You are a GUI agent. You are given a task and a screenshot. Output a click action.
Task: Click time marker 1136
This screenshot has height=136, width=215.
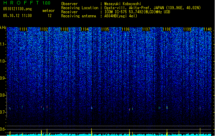tap(125, 29)
